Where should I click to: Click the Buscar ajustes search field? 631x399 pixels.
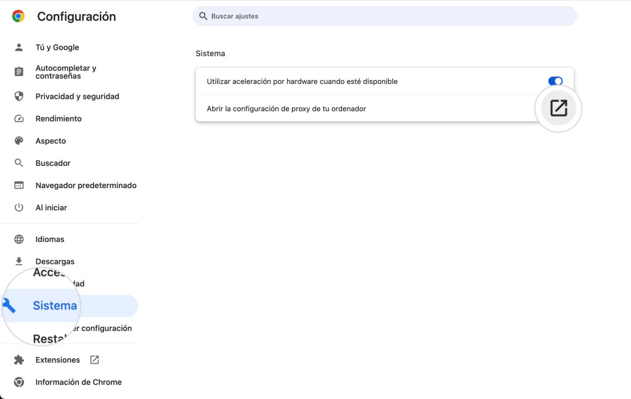[385, 16]
